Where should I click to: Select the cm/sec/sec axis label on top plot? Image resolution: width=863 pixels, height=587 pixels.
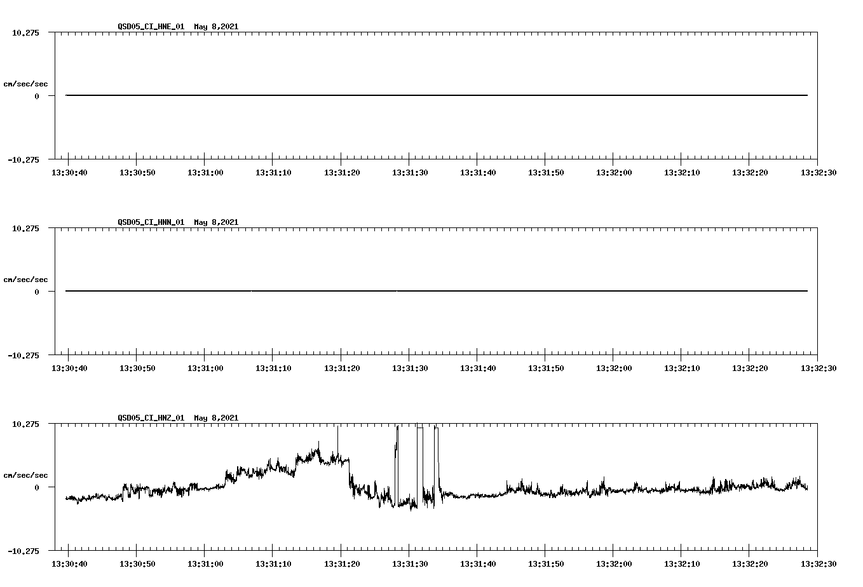(26, 83)
